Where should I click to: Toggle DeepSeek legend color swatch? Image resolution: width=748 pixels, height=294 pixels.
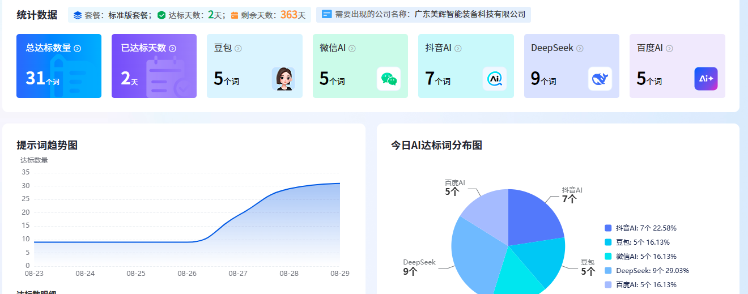click(x=608, y=271)
